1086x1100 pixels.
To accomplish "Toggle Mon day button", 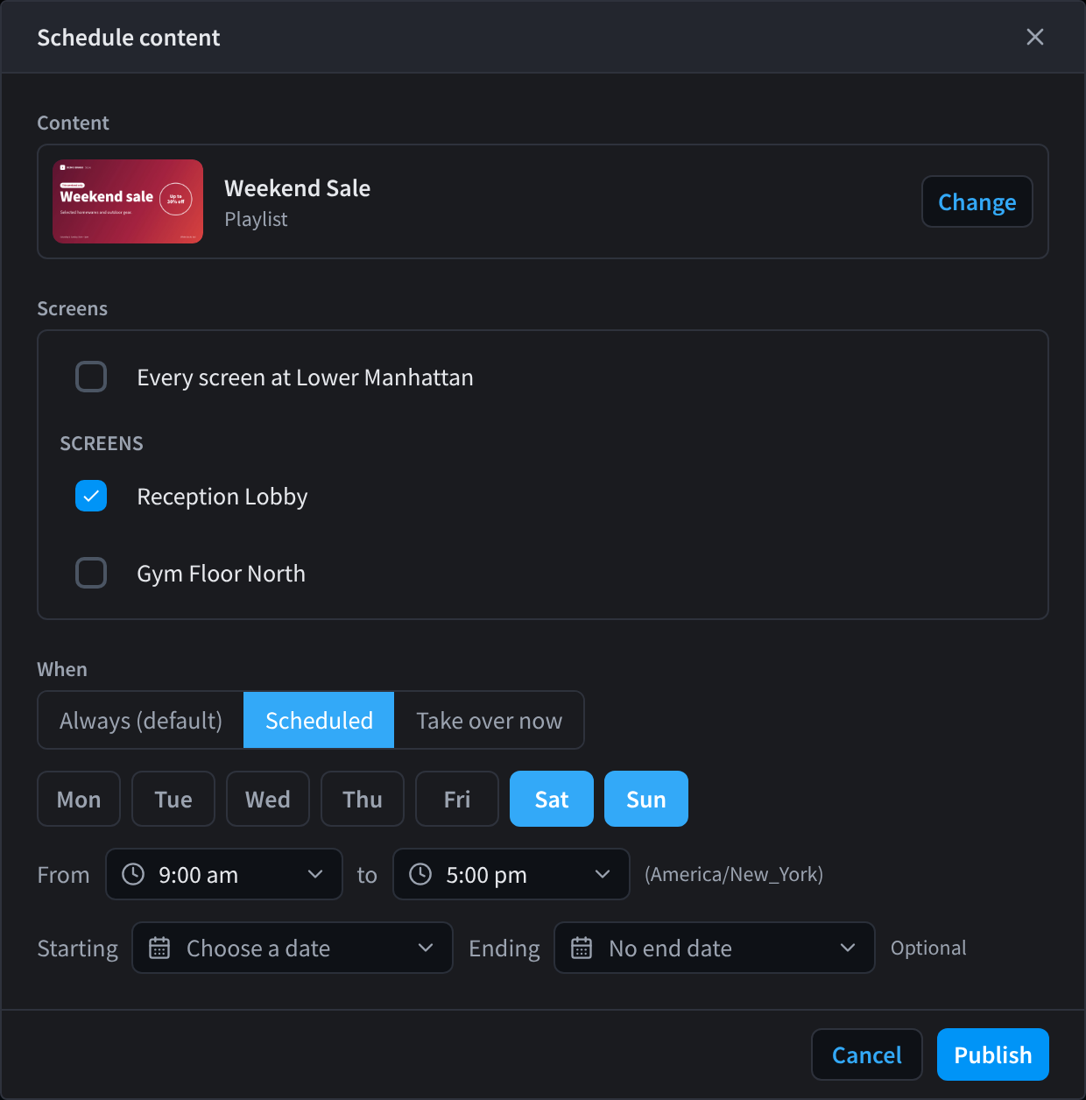I will (79, 799).
